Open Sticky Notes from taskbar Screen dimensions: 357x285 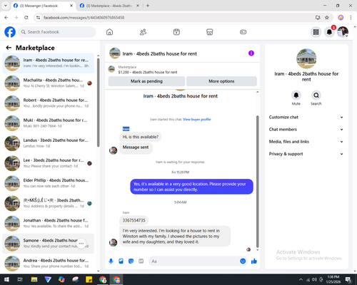[x=89, y=279]
